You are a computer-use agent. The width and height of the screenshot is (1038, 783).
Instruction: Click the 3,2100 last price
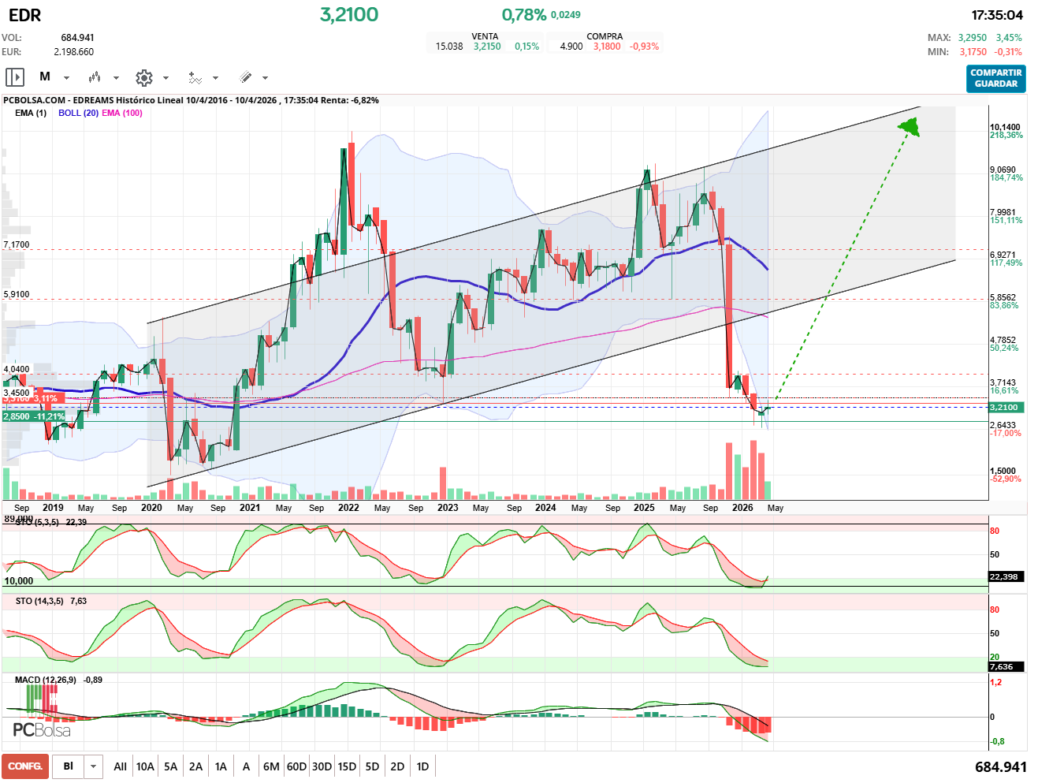(349, 14)
